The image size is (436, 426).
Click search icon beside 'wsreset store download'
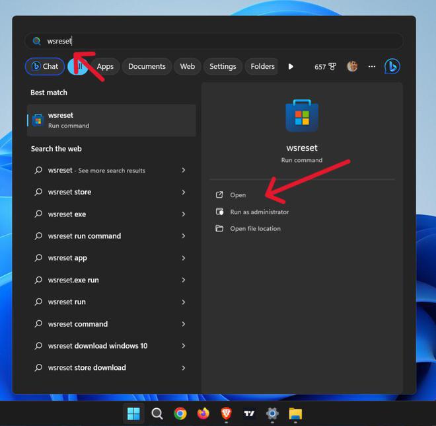[x=38, y=368]
